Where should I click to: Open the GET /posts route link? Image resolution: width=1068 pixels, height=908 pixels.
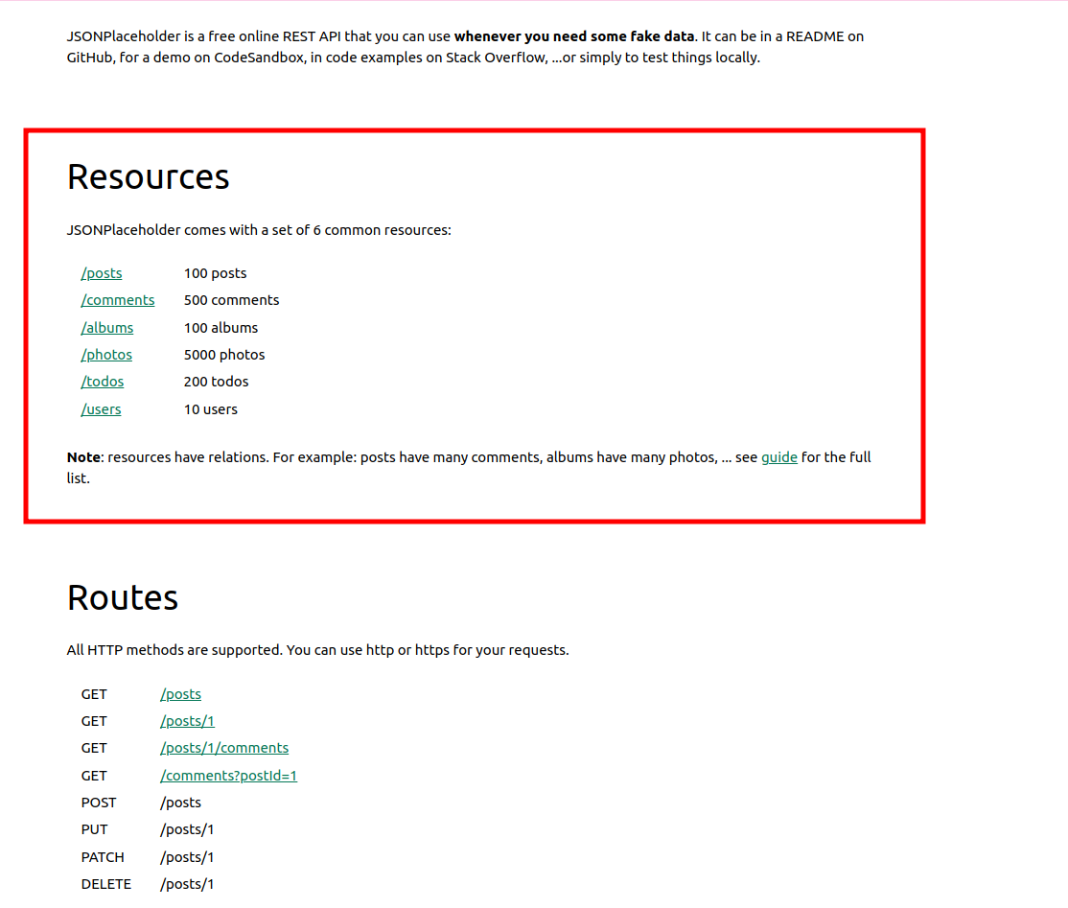pyautogui.click(x=180, y=694)
